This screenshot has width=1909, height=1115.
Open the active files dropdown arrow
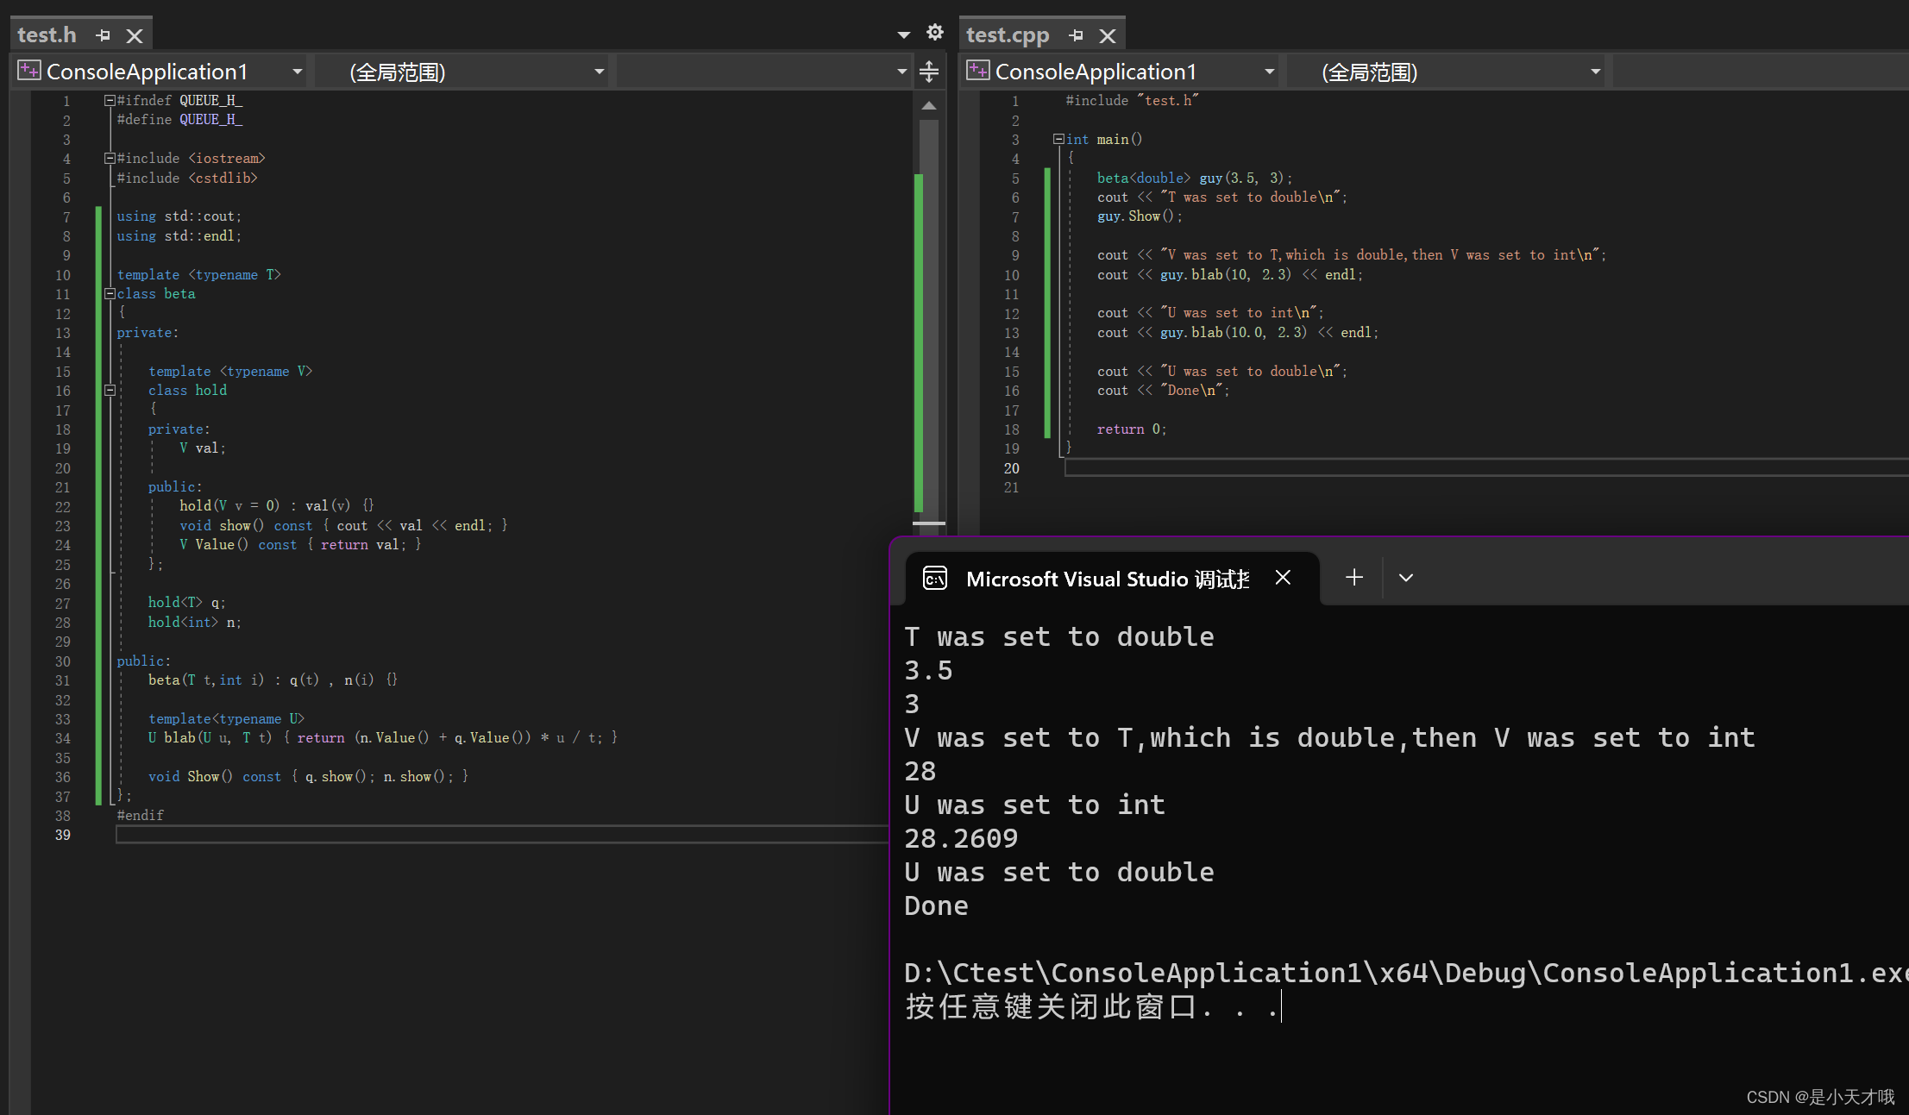click(903, 35)
